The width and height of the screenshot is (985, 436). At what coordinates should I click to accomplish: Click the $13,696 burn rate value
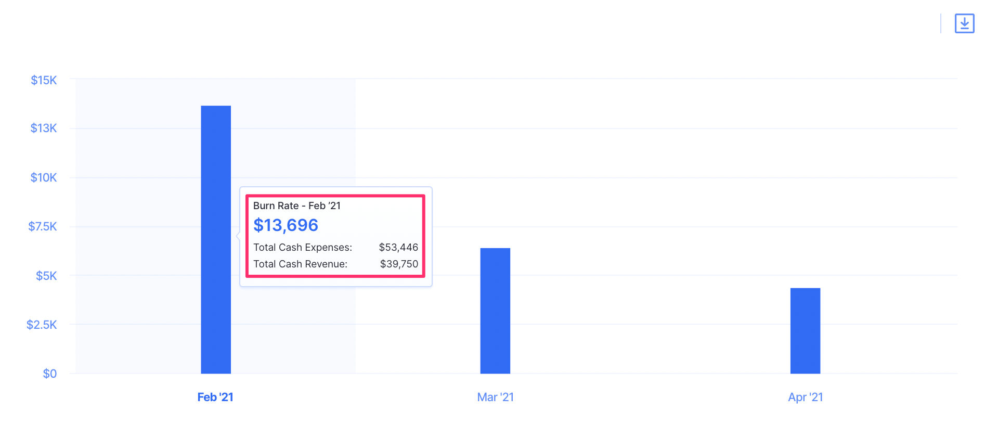pos(286,225)
